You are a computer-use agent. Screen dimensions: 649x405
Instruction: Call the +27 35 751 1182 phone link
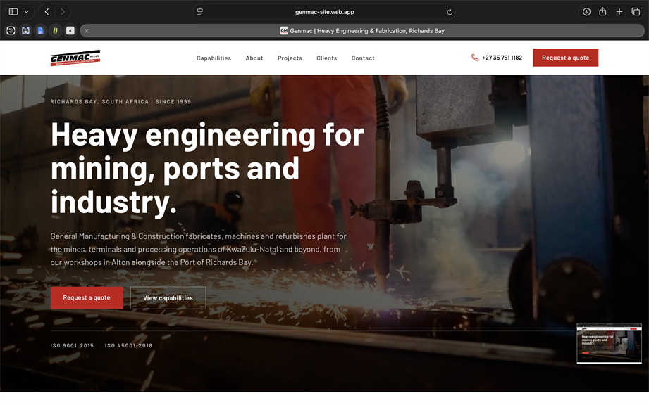tap(497, 58)
